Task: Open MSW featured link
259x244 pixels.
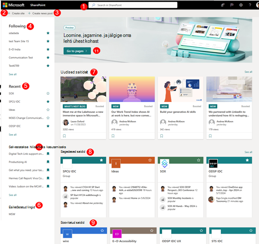Action: point(12,214)
